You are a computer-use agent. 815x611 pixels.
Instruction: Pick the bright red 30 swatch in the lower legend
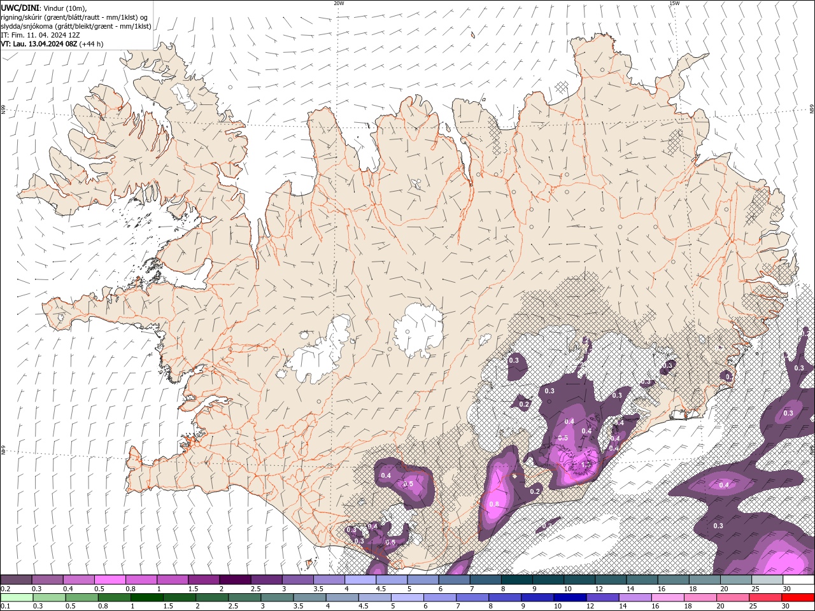(x=798, y=598)
